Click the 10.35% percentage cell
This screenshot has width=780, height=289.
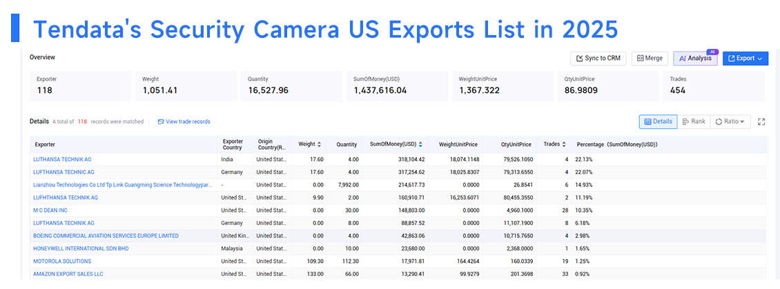pyautogui.click(x=585, y=210)
